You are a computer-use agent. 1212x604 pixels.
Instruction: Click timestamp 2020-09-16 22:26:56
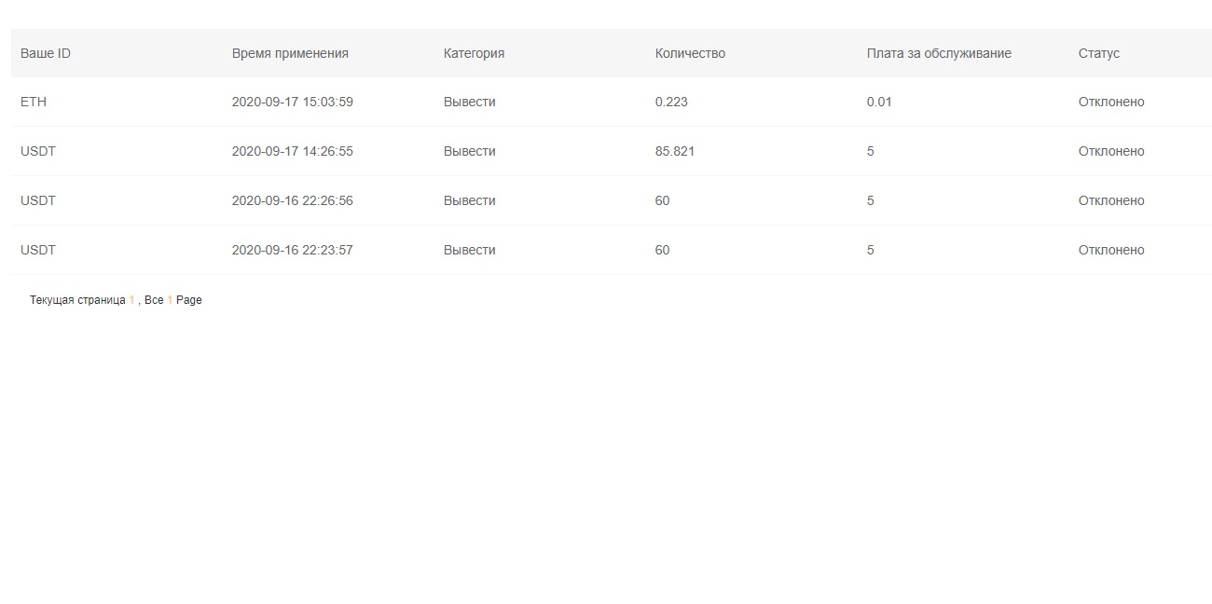coord(292,200)
